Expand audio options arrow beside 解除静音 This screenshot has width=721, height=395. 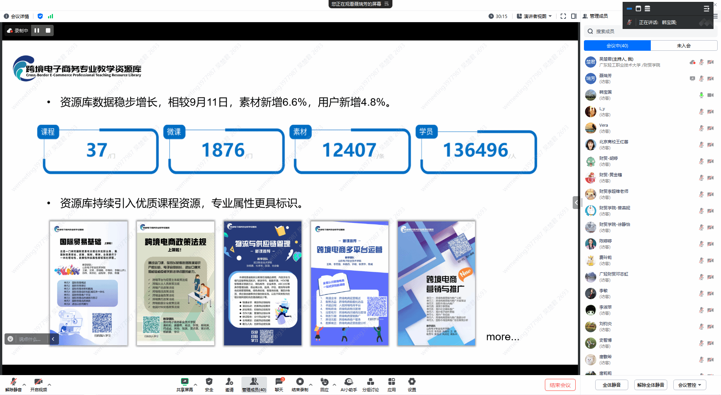click(x=24, y=384)
